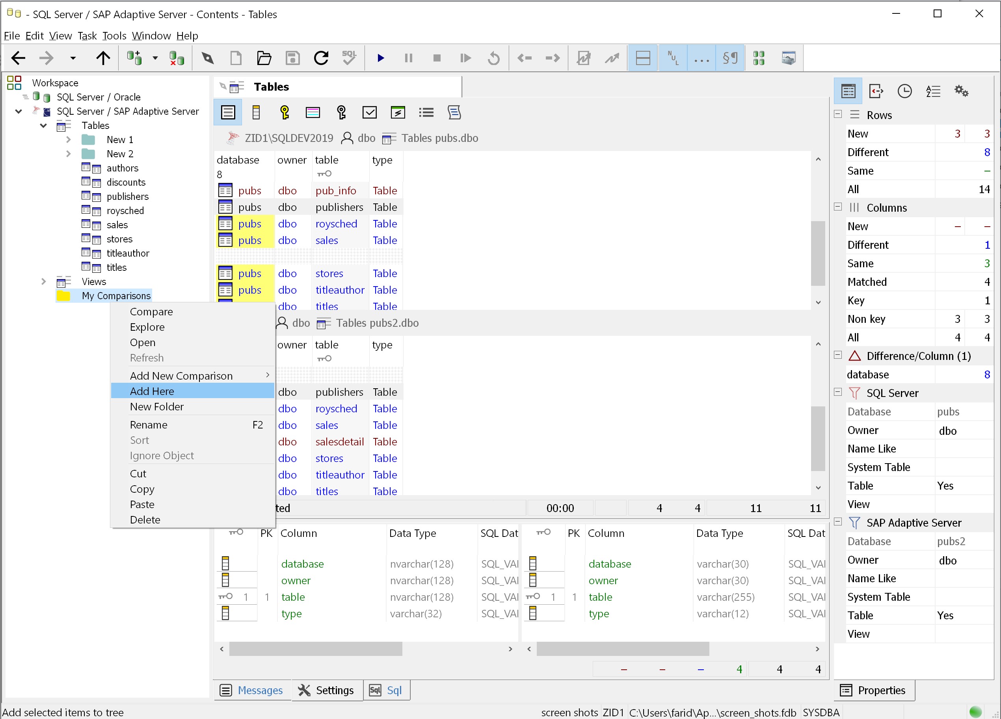Select the pub_info row in upper grid
1001x719 pixels.
309,191
